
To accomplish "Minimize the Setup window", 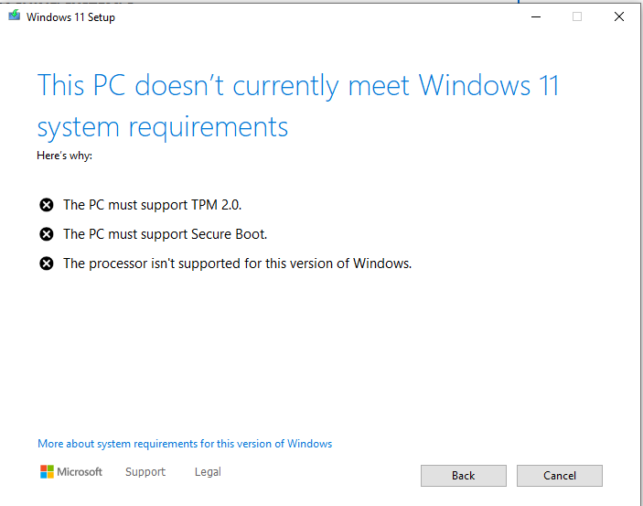I will (536, 16).
